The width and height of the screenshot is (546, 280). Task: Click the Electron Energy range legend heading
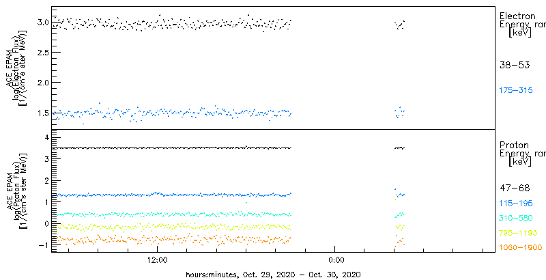(x=522, y=25)
